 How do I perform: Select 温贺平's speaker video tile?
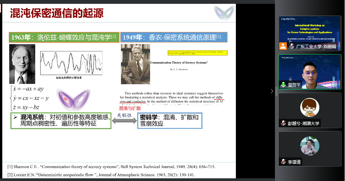pyautogui.click(x=310, y=72)
